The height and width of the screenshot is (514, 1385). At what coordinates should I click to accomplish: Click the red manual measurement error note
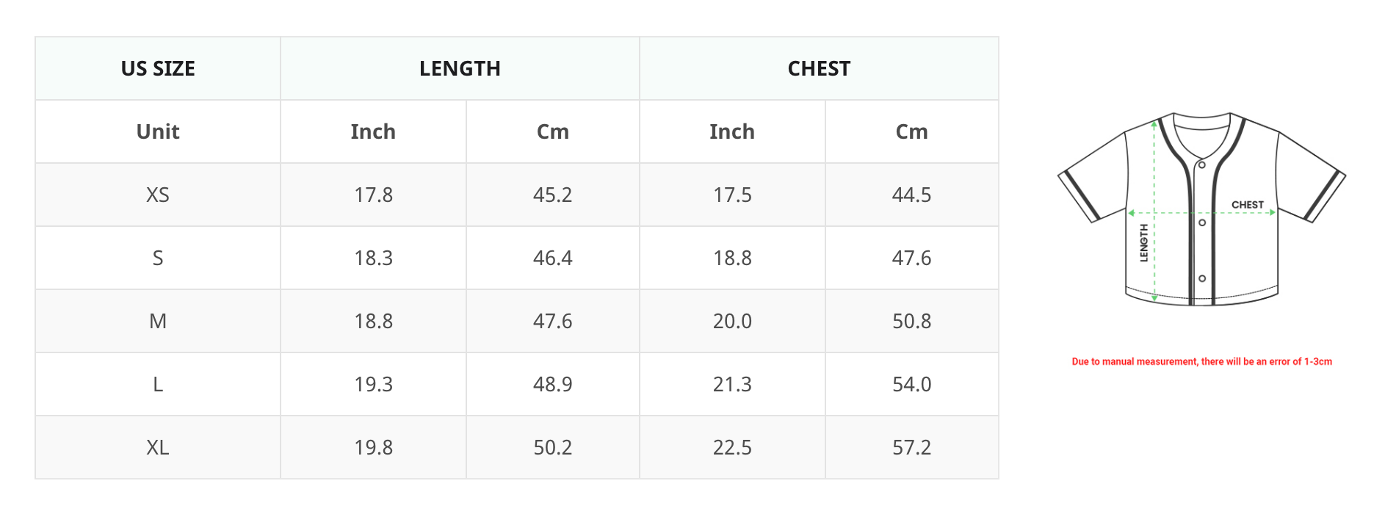coord(1202,361)
